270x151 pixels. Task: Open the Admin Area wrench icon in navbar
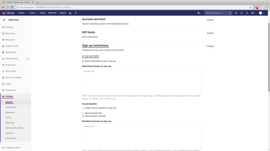[x=76, y=13]
